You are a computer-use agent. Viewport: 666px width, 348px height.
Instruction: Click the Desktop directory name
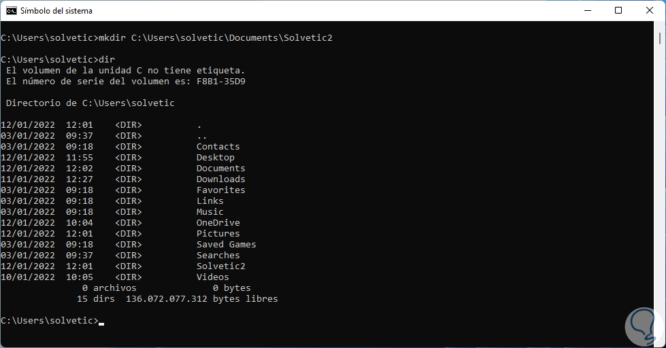(215, 158)
